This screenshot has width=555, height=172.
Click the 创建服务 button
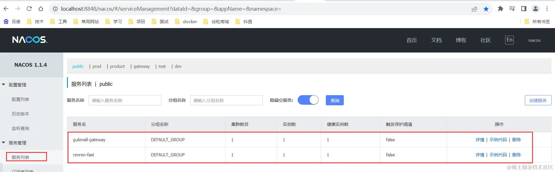tap(538, 100)
